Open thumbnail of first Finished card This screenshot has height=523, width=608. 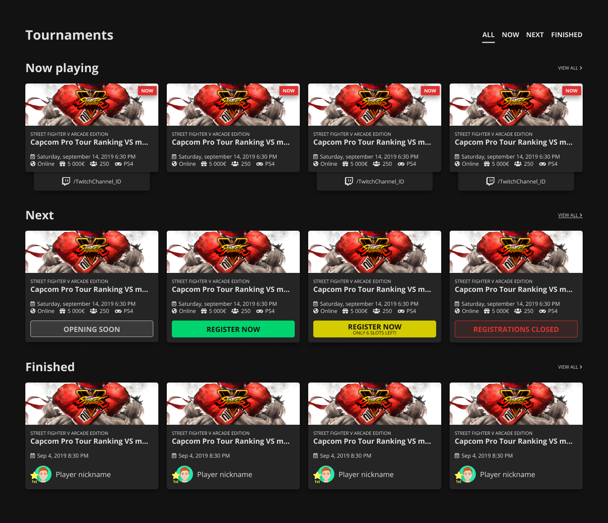pyautogui.click(x=92, y=404)
